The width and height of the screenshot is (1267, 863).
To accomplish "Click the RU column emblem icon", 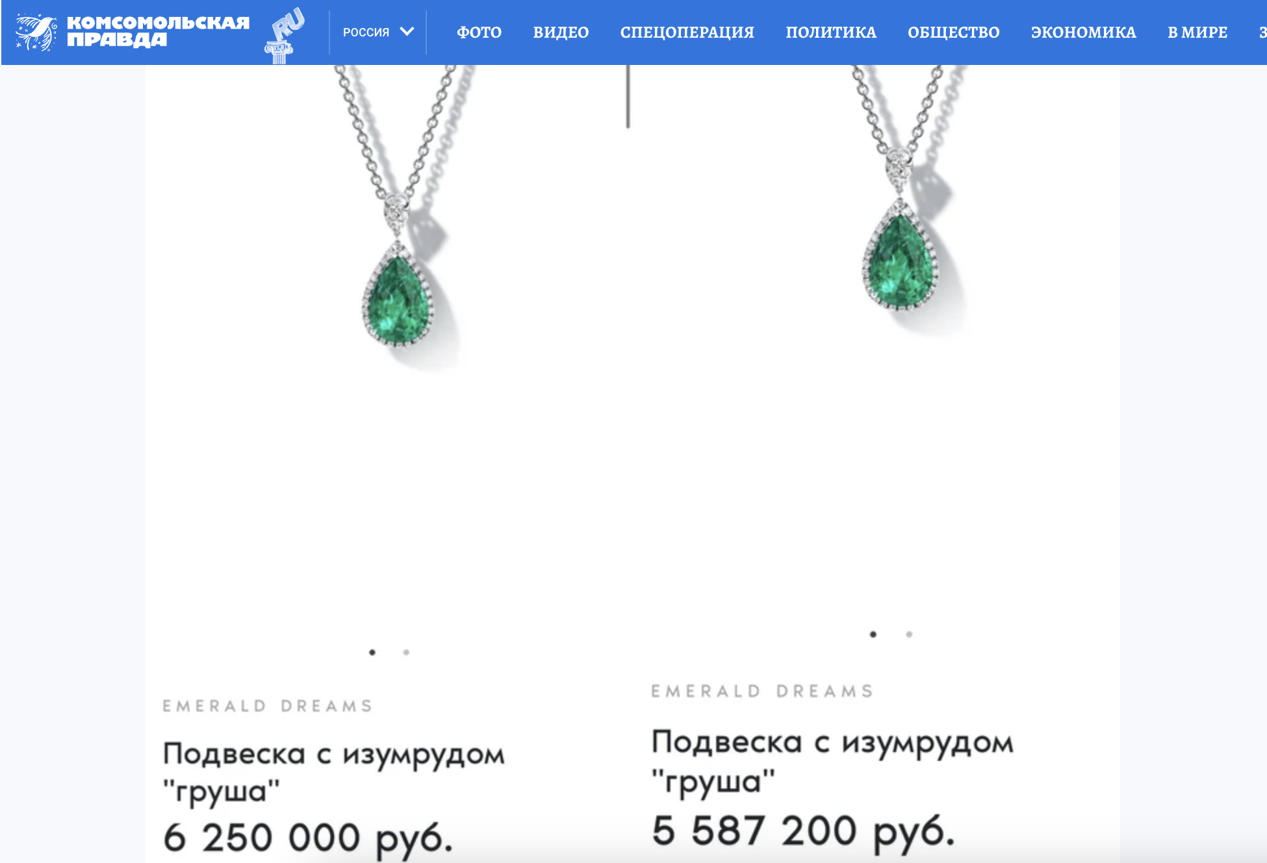I will point(284,36).
